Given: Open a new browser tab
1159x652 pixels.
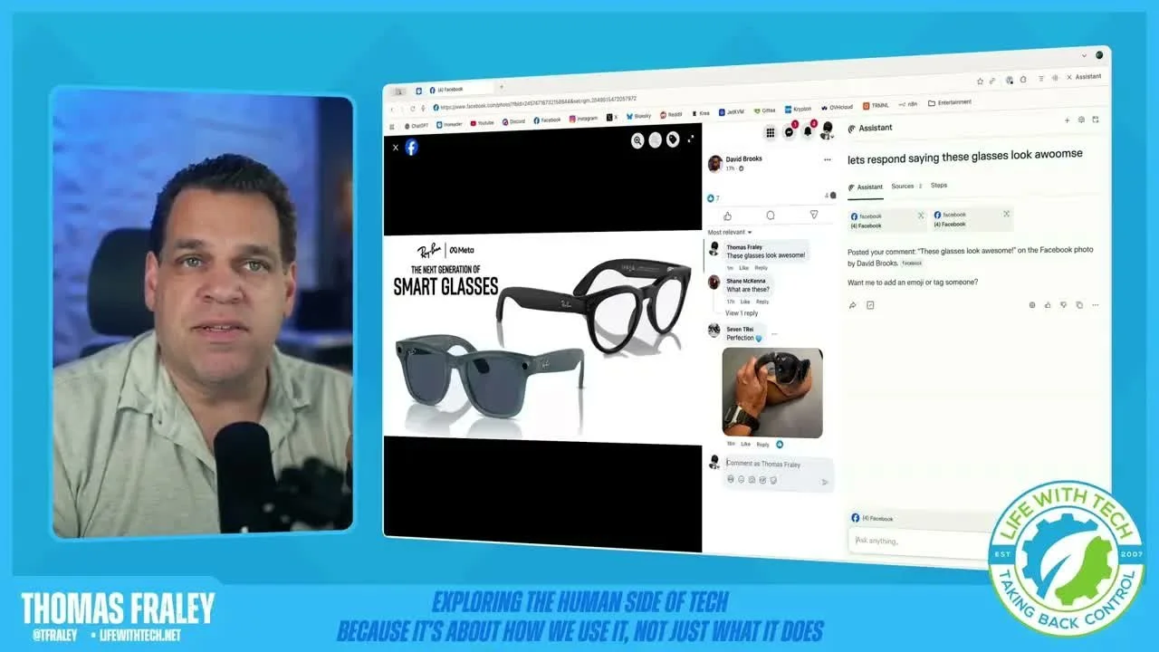Looking at the screenshot, I should click(x=502, y=87).
